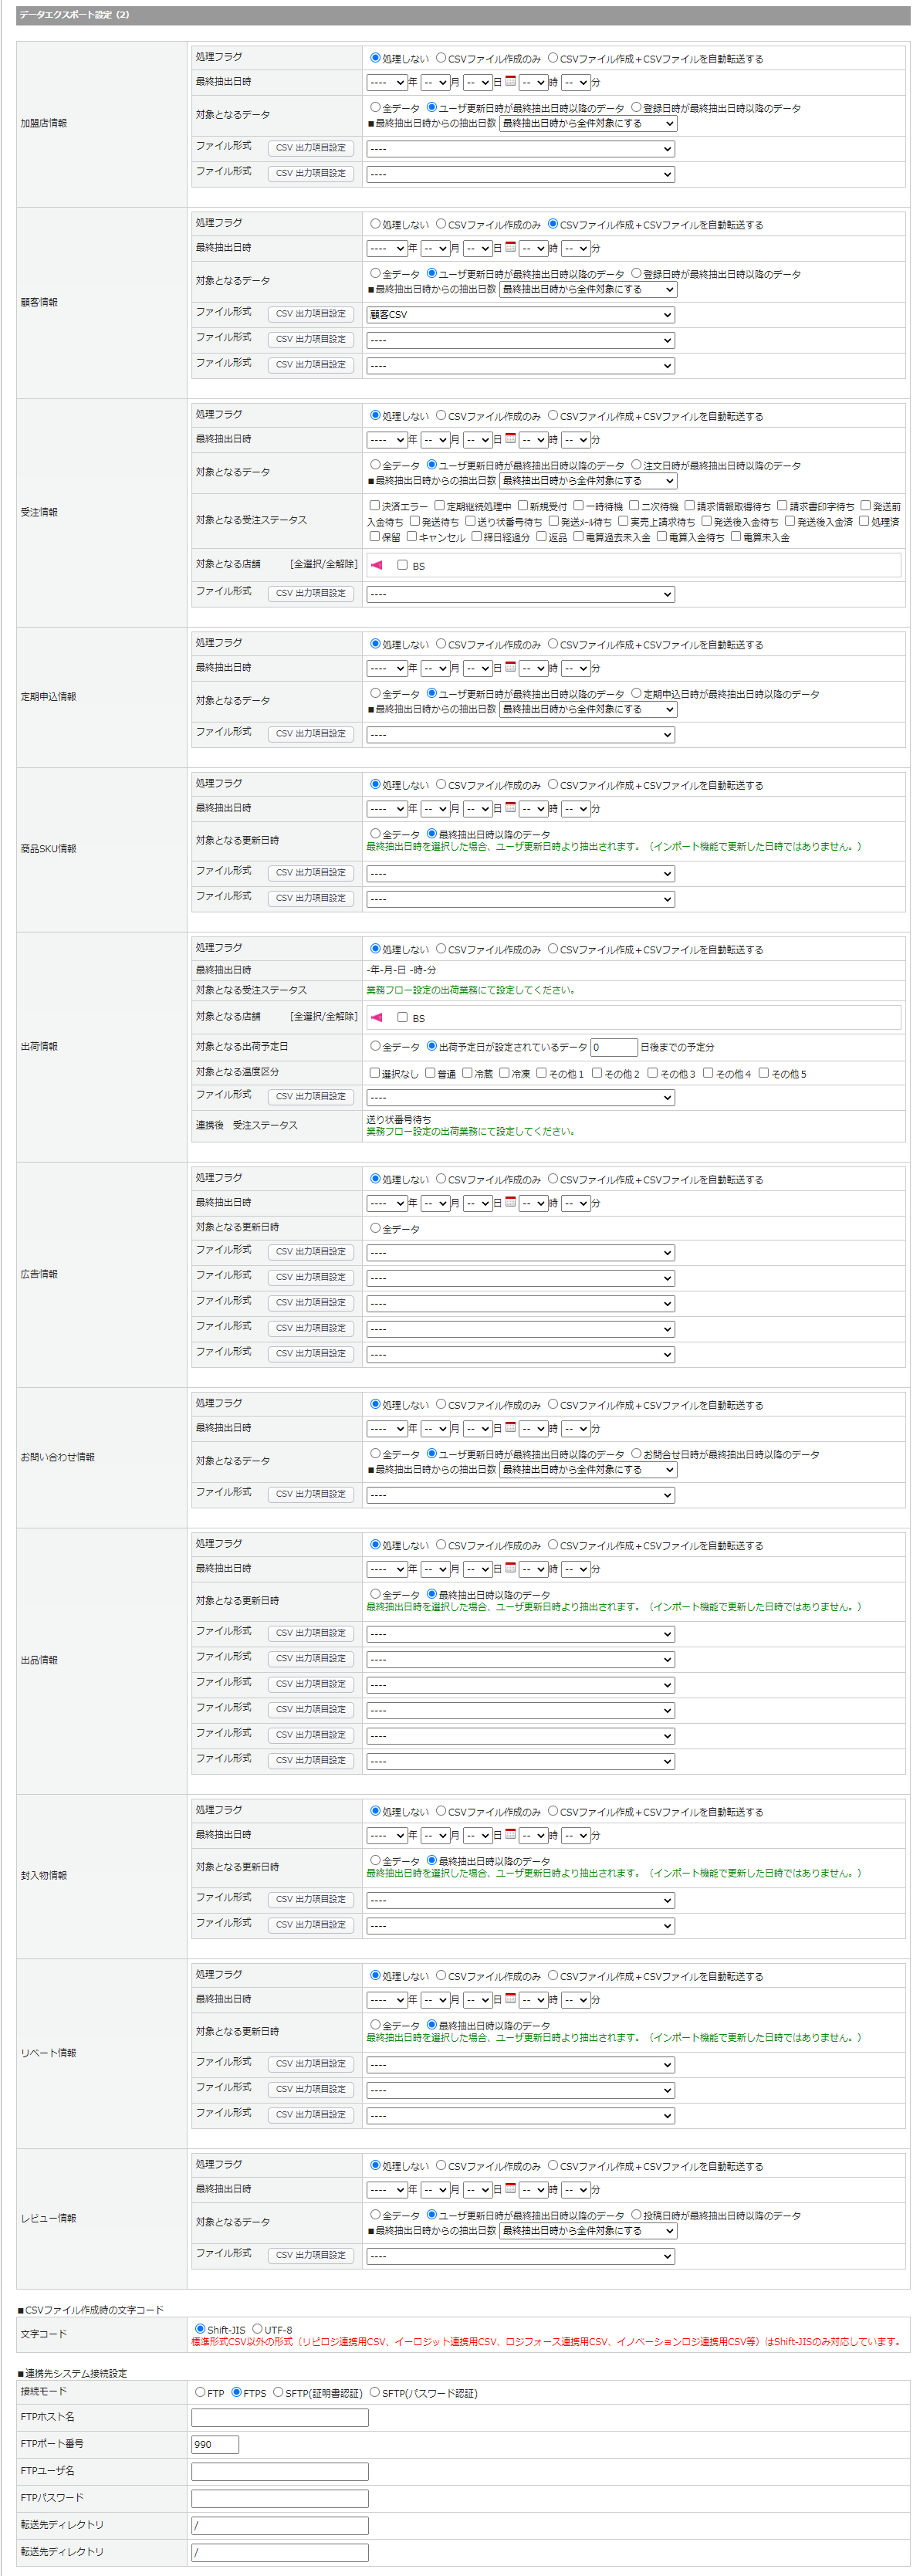
Task: Open calendar icon in 加盟店情報 section
Action: click(510, 81)
